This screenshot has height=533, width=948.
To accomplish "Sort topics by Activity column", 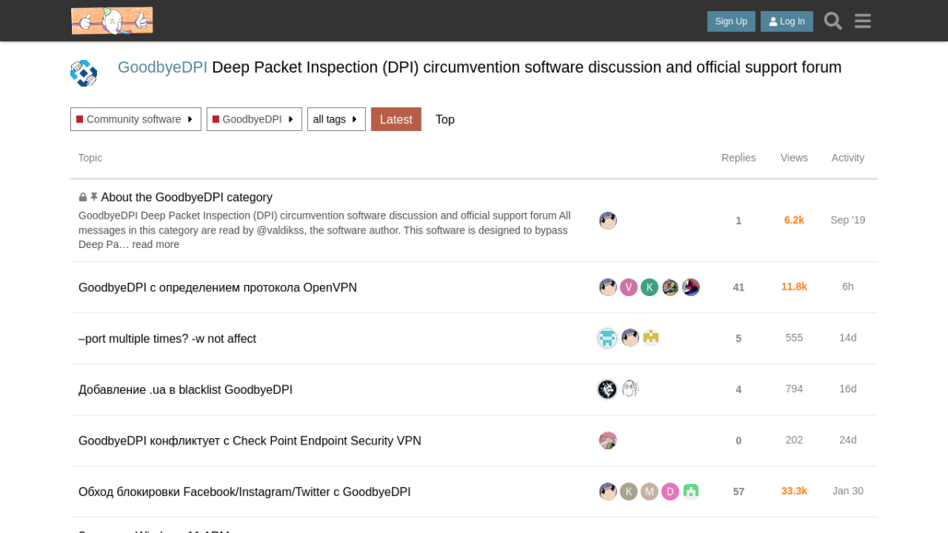I will pyautogui.click(x=848, y=158).
